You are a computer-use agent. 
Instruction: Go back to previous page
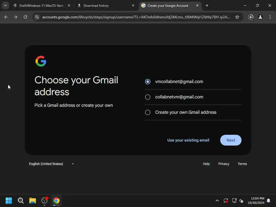(x=6, y=17)
